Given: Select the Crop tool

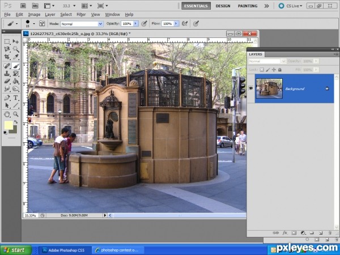Looking at the screenshot, I should click(x=7, y=57).
